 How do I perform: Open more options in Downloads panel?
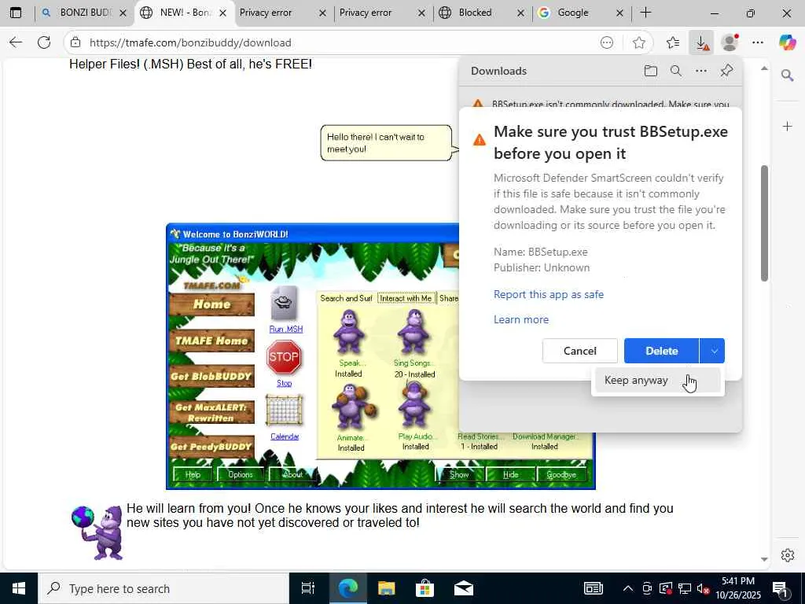tap(700, 71)
